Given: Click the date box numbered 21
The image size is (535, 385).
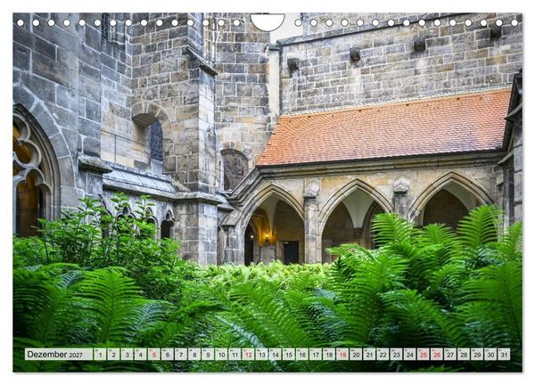Looking at the screenshot, I should pyautogui.click(x=369, y=355).
